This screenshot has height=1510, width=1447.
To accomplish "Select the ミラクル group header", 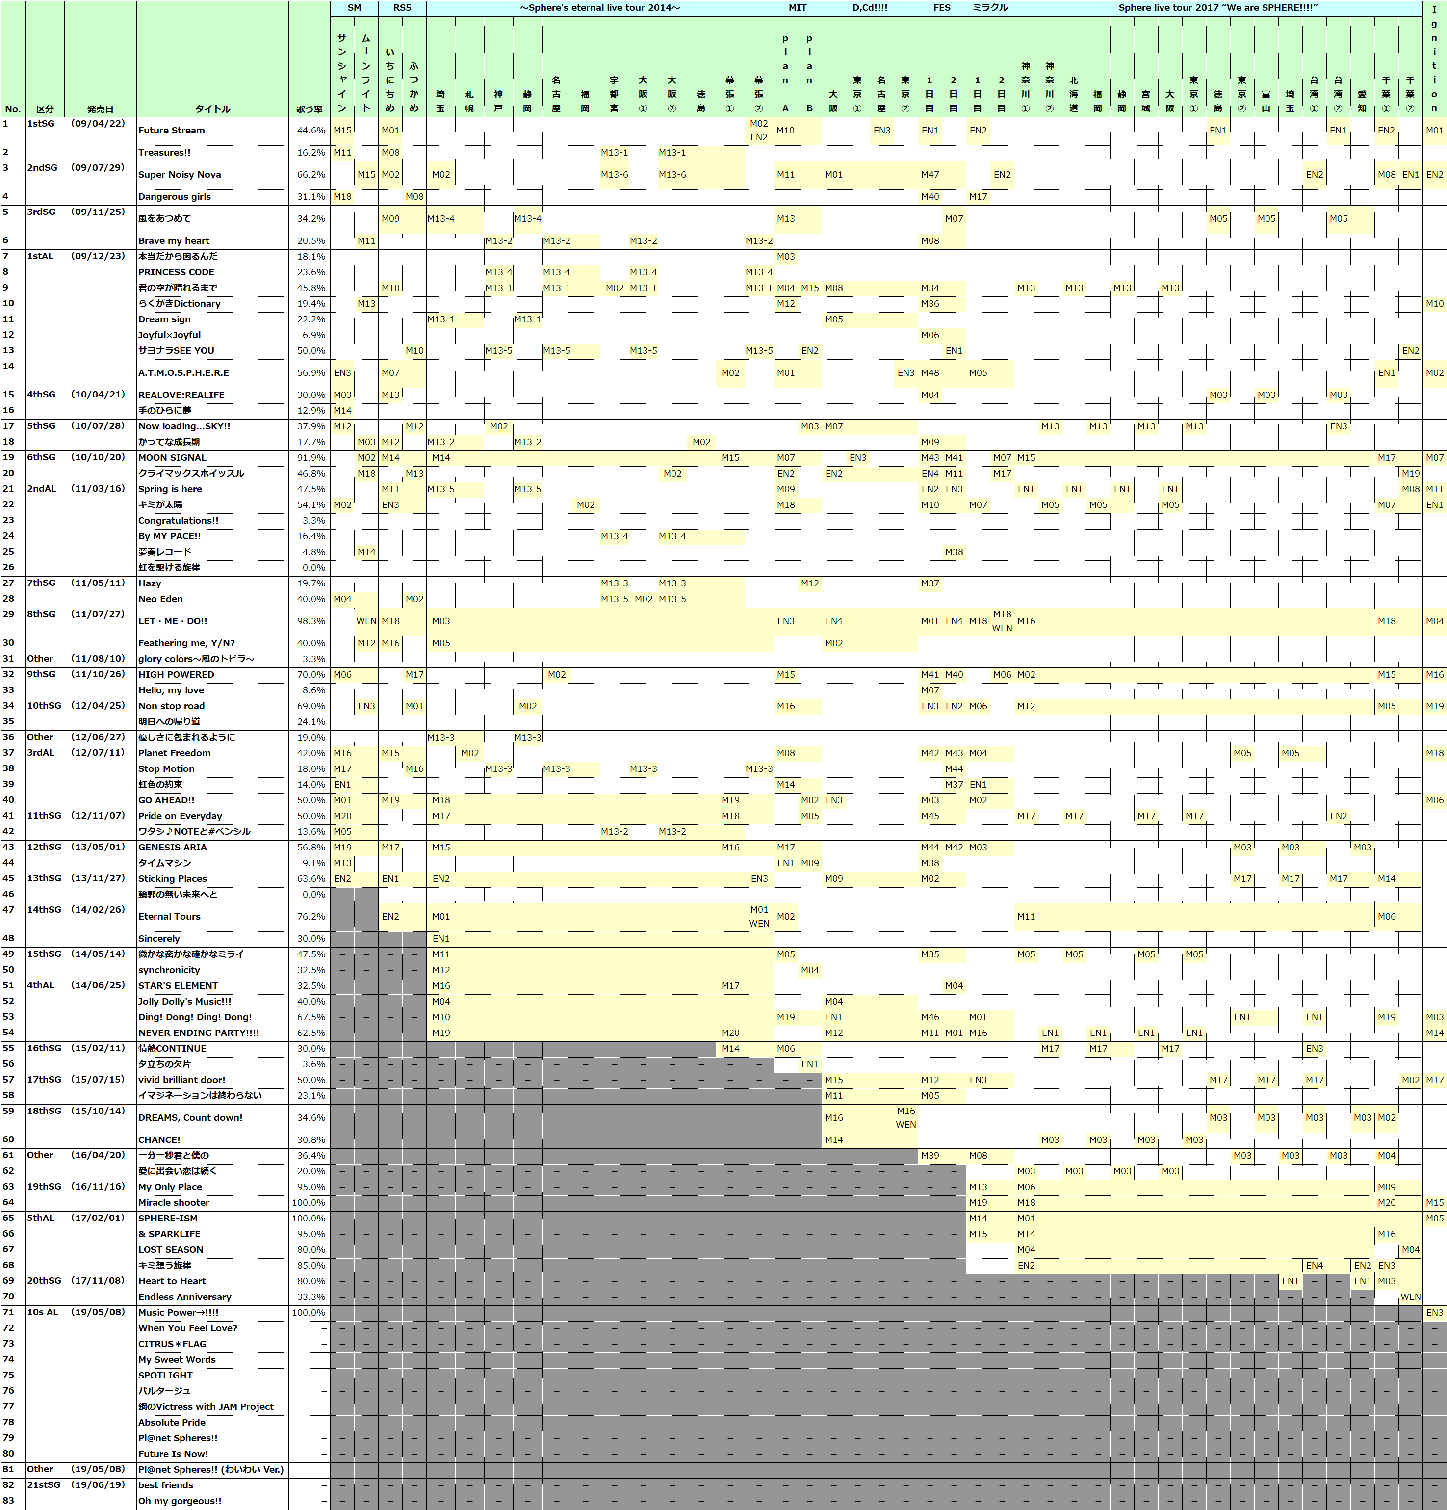I will pos(989,8).
